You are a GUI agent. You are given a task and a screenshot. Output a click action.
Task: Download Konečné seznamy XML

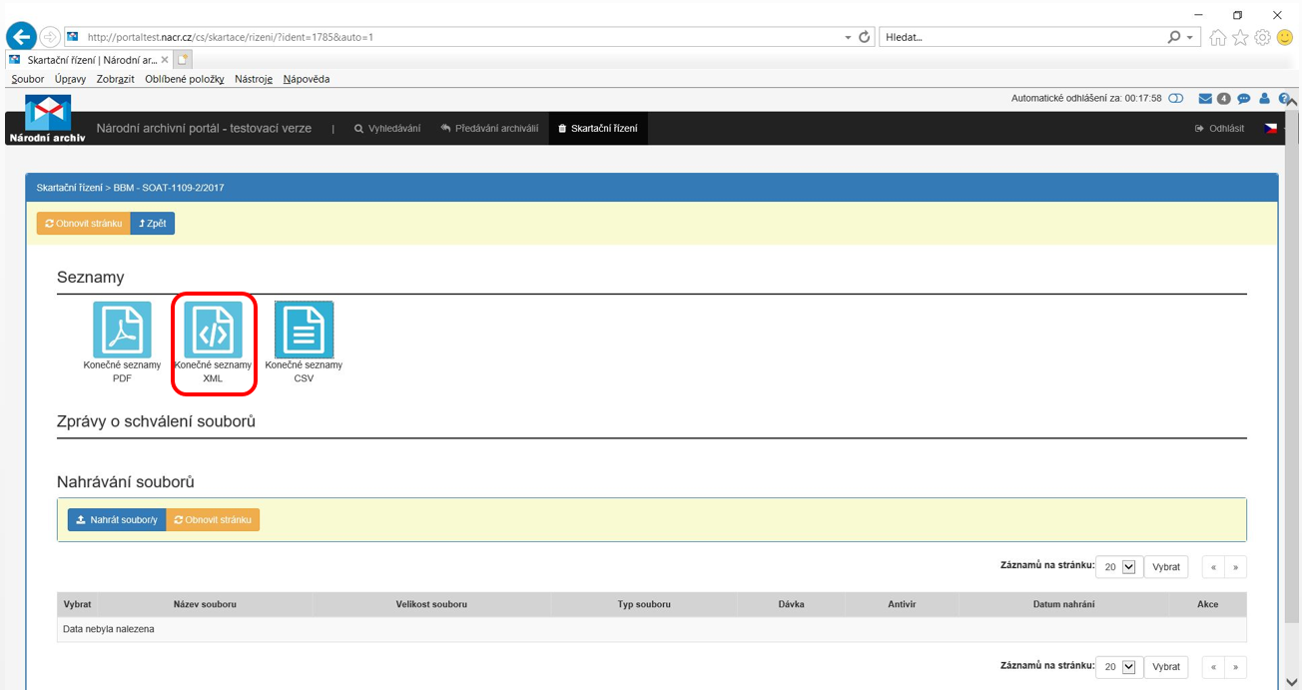point(213,330)
